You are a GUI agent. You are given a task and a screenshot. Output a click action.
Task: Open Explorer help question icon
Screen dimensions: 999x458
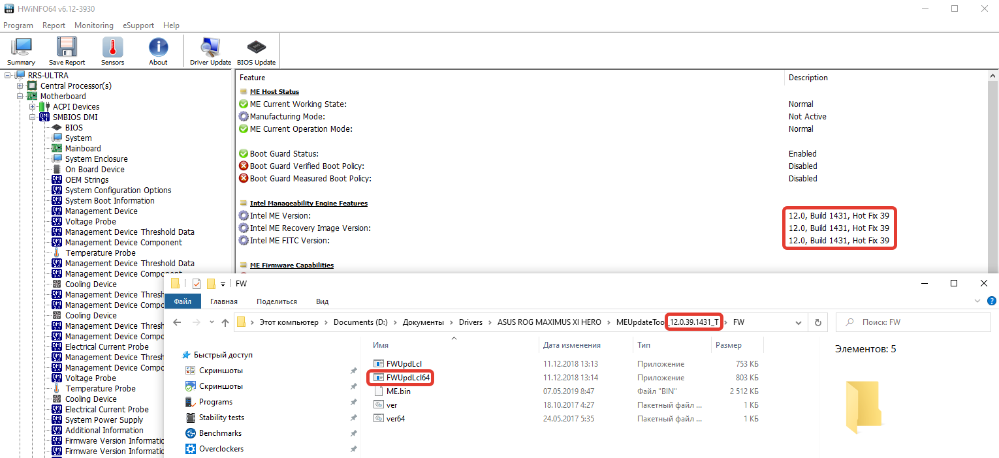pyautogui.click(x=991, y=301)
